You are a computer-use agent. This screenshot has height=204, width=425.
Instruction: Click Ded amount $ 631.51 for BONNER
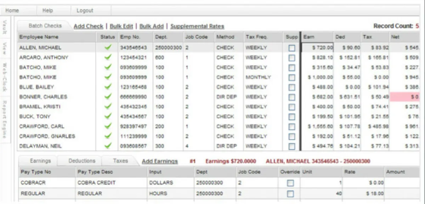(350, 97)
